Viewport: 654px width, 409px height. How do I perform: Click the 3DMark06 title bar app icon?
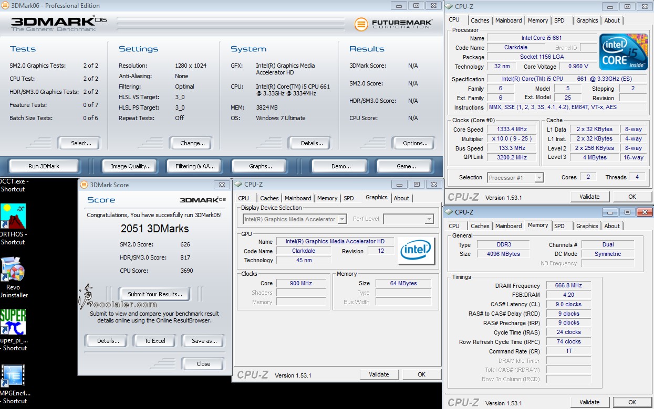6,6
